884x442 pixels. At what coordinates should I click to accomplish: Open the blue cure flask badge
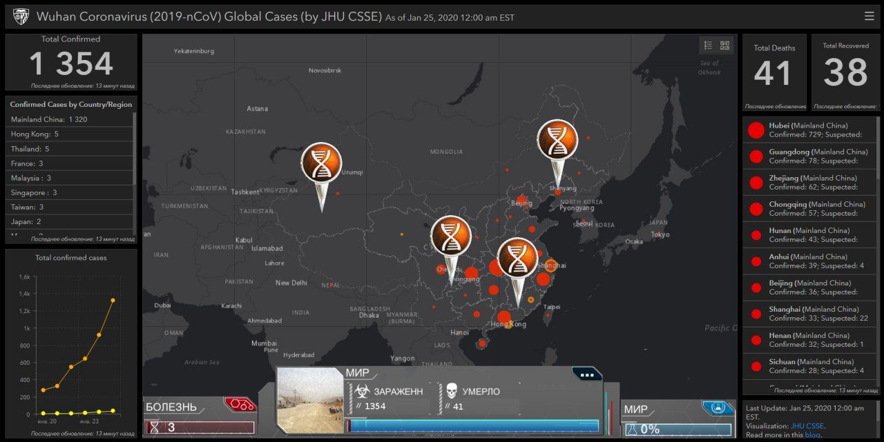tap(718, 408)
